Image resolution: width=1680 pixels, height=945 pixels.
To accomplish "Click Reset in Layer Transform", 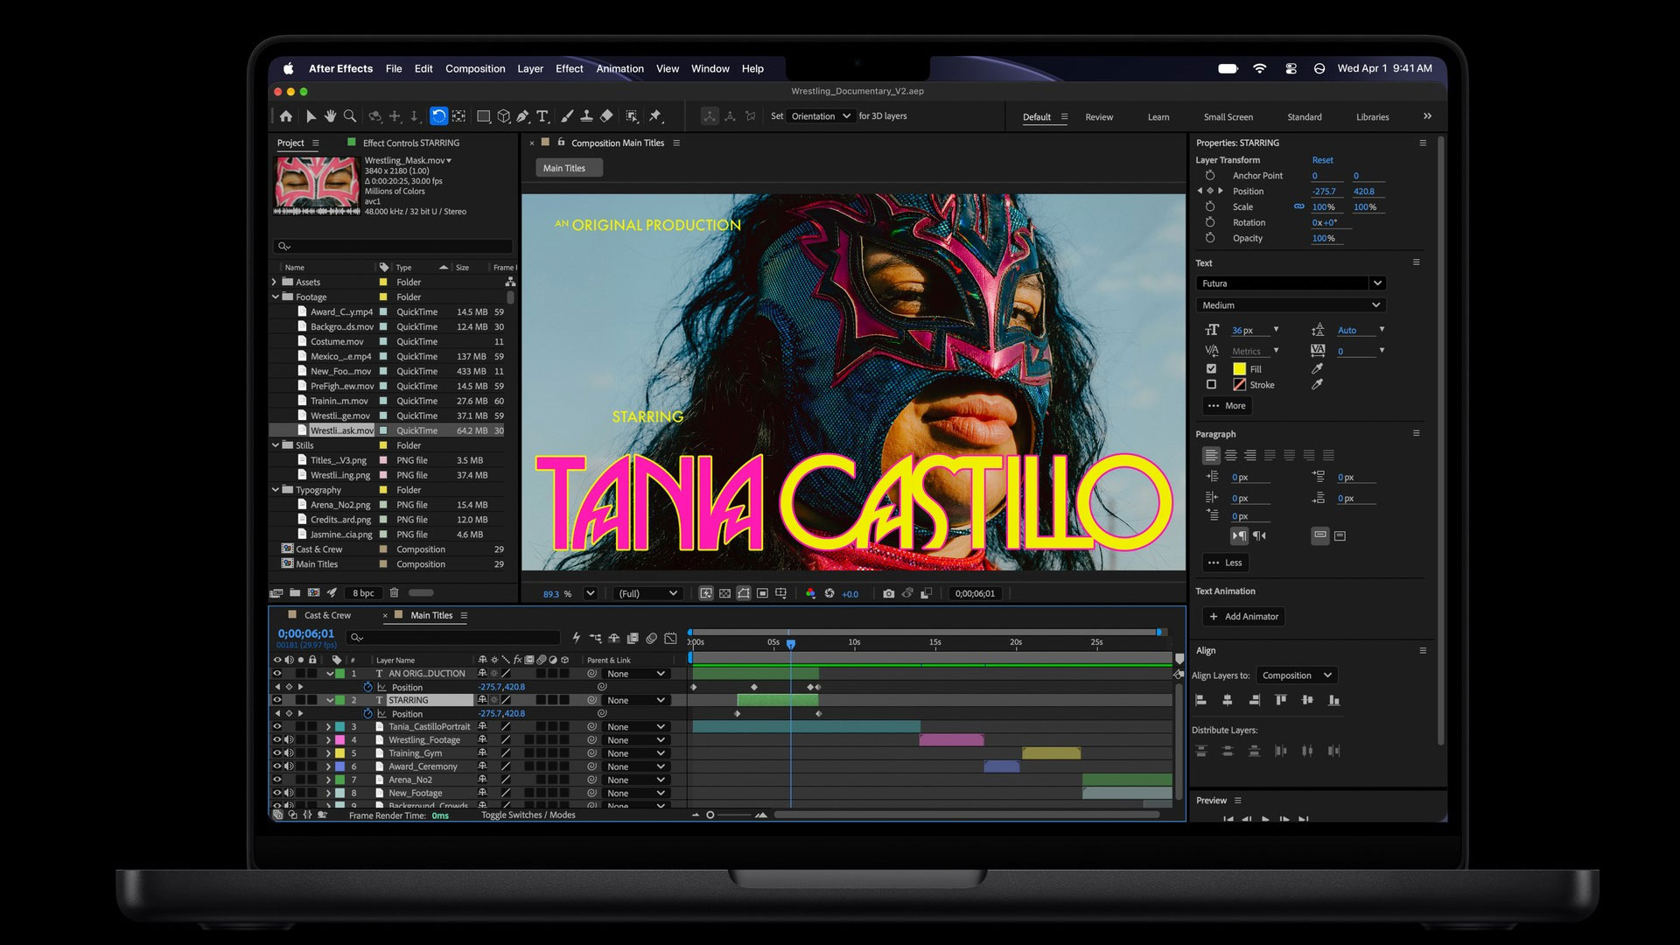I will [1322, 160].
